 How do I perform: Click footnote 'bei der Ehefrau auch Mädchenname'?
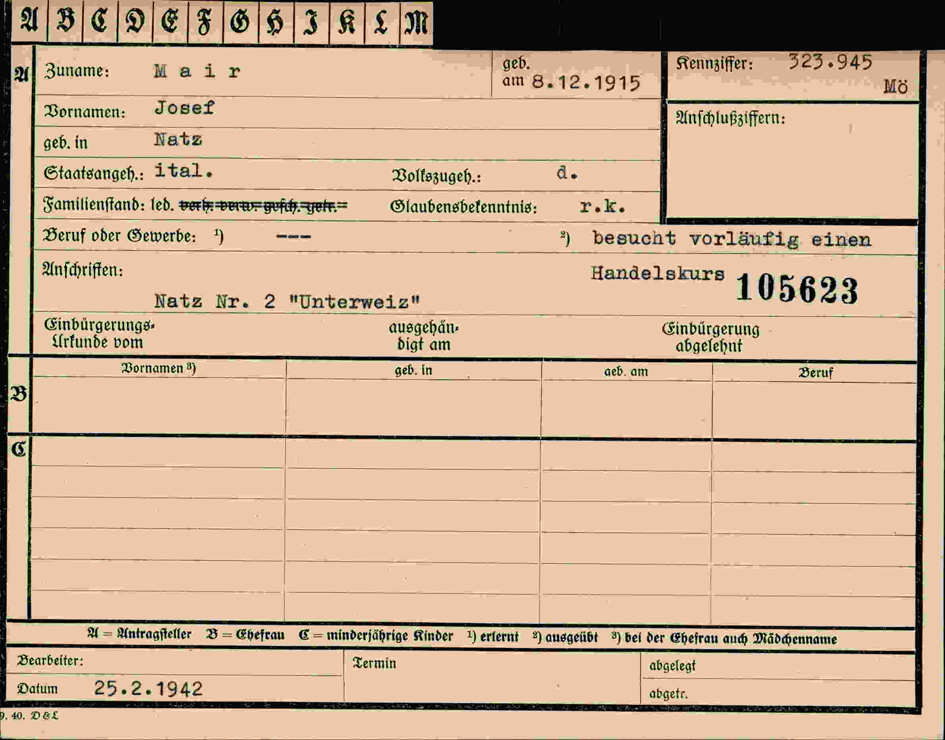[731, 639]
